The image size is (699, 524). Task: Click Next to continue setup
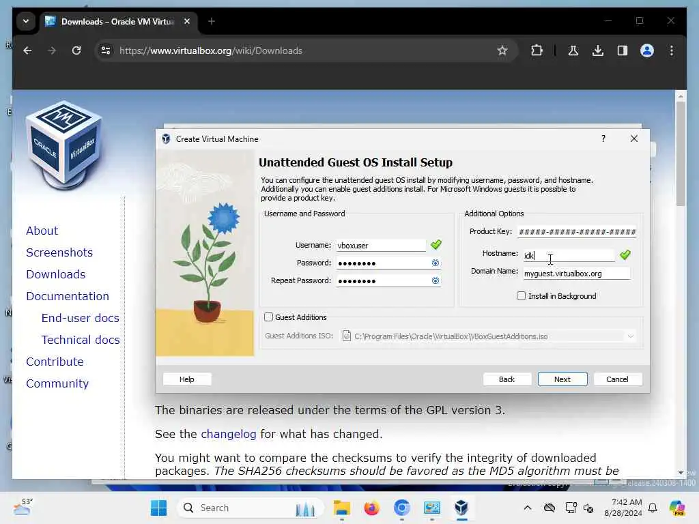click(562, 379)
